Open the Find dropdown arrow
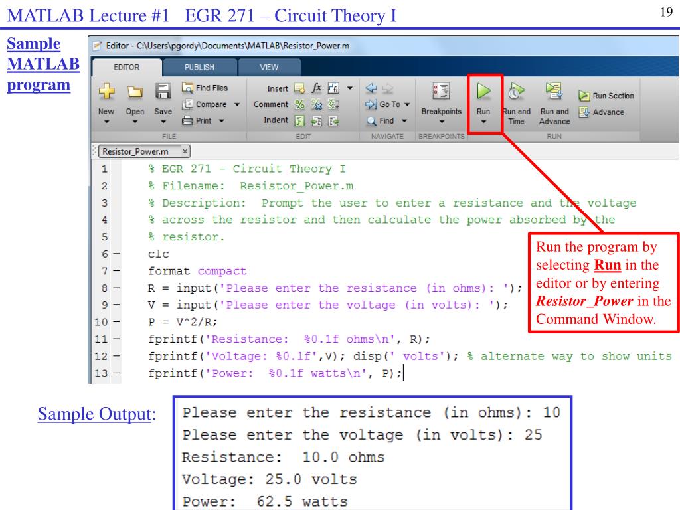This screenshot has width=680, height=510. click(x=404, y=121)
